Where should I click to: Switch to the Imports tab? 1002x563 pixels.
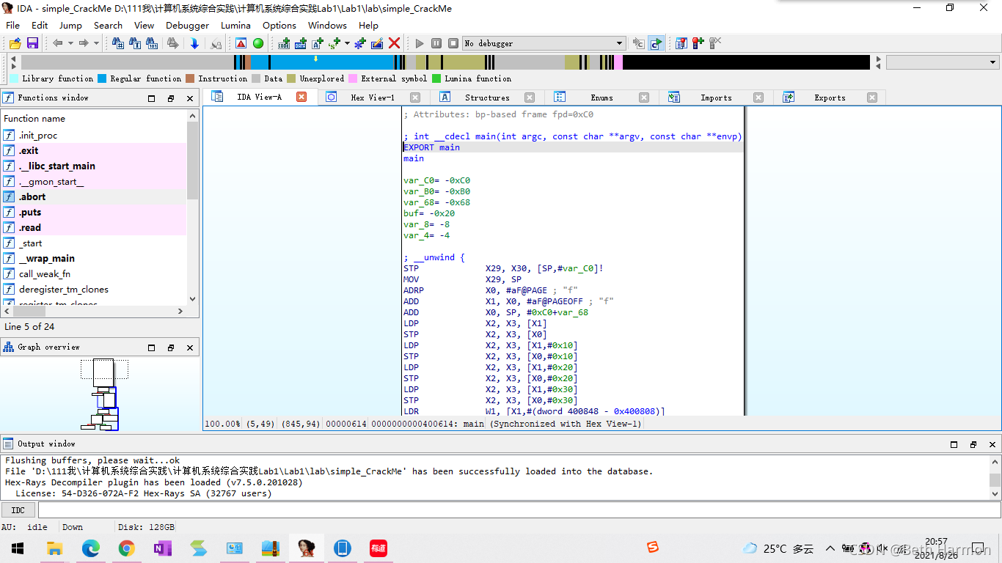715,97
